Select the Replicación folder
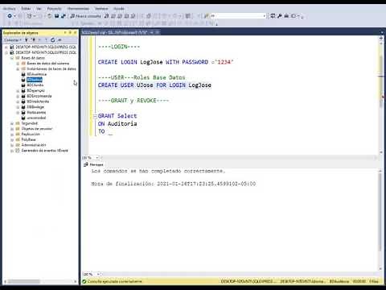This screenshot has width=386, height=290. (31, 134)
